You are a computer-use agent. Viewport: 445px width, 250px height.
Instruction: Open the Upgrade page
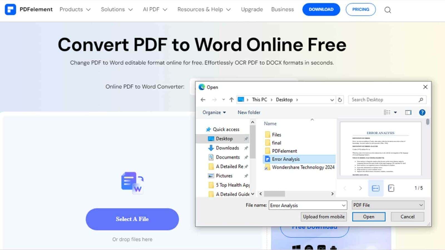[252, 9]
